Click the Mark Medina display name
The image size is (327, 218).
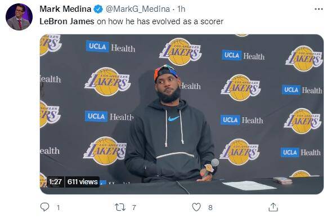click(65, 9)
